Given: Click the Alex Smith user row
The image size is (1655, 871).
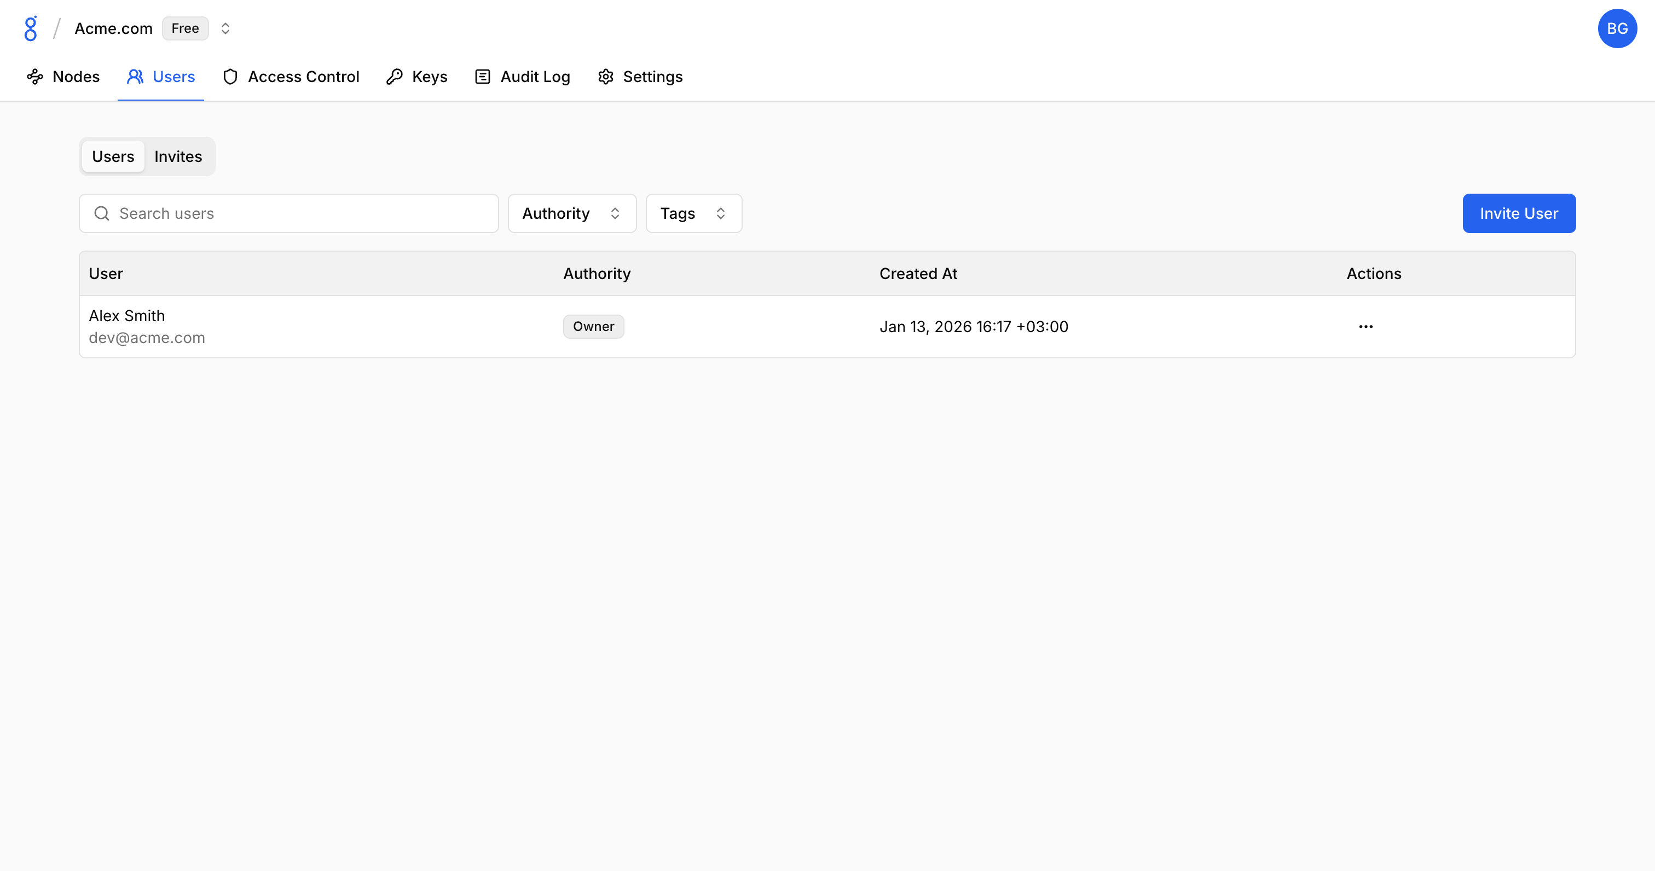Looking at the screenshot, I should [x=321, y=326].
